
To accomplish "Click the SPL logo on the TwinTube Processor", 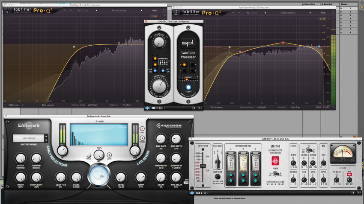I will (x=188, y=43).
